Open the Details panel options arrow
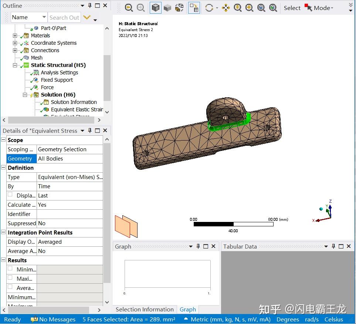Image resolution: width=356 pixels, height=324 pixels. tap(82, 131)
